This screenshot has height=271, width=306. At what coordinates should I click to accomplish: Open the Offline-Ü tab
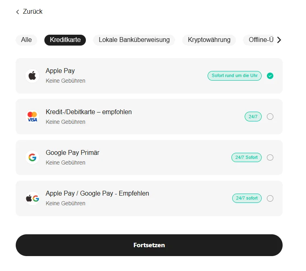point(261,40)
